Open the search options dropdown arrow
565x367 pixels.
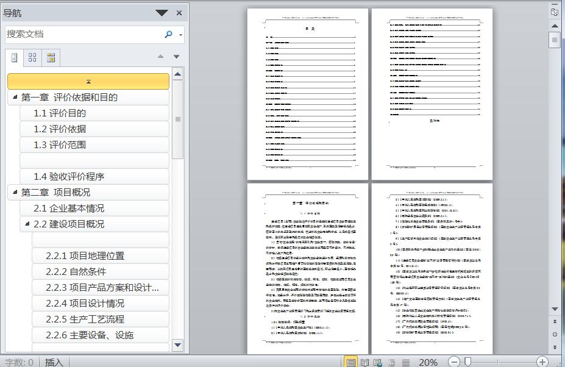click(x=181, y=35)
